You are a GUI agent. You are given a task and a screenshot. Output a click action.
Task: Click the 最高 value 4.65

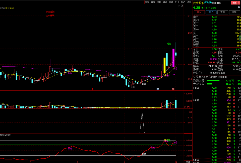click(214, 53)
